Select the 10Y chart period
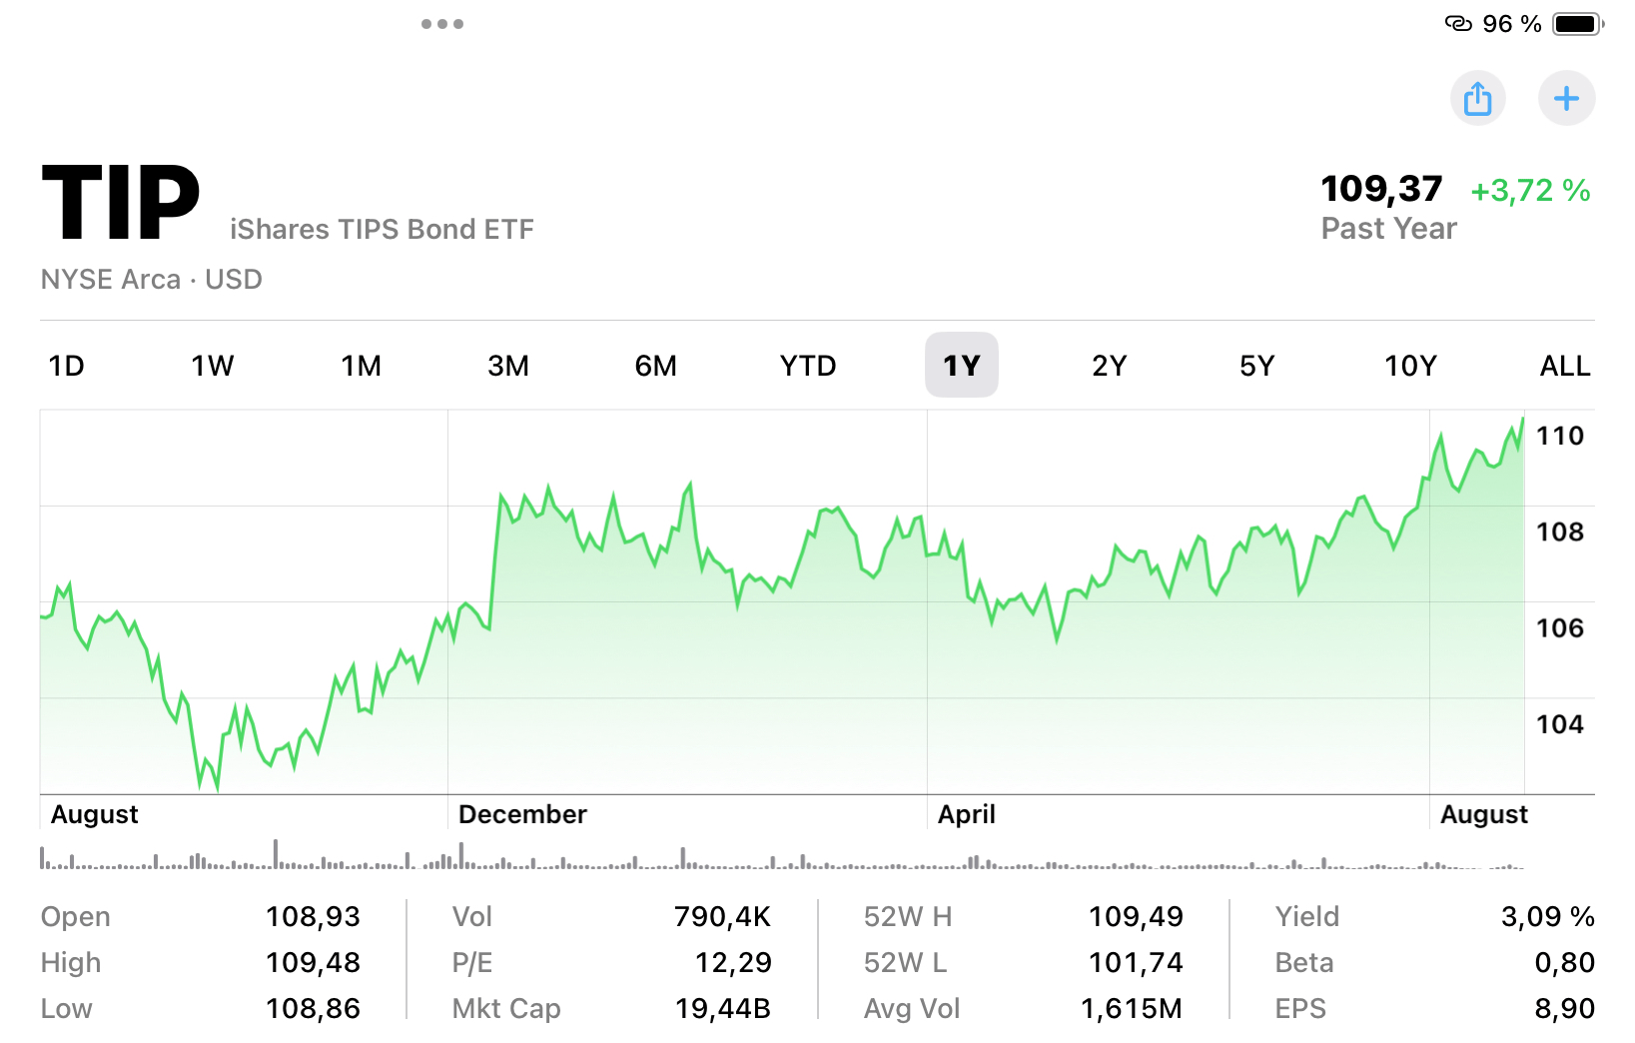Screen dimensions: 1635x1043 [1411, 366]
